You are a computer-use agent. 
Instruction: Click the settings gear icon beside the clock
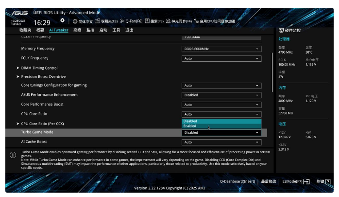click(62, 20)
